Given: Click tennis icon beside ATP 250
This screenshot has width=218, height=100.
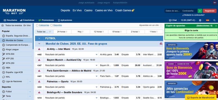Looking at the screenshot, I should [4, 59].
